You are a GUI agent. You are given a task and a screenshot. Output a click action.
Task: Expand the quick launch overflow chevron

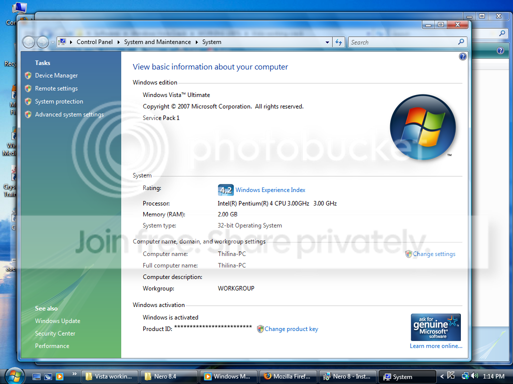[x=74, y=374]
